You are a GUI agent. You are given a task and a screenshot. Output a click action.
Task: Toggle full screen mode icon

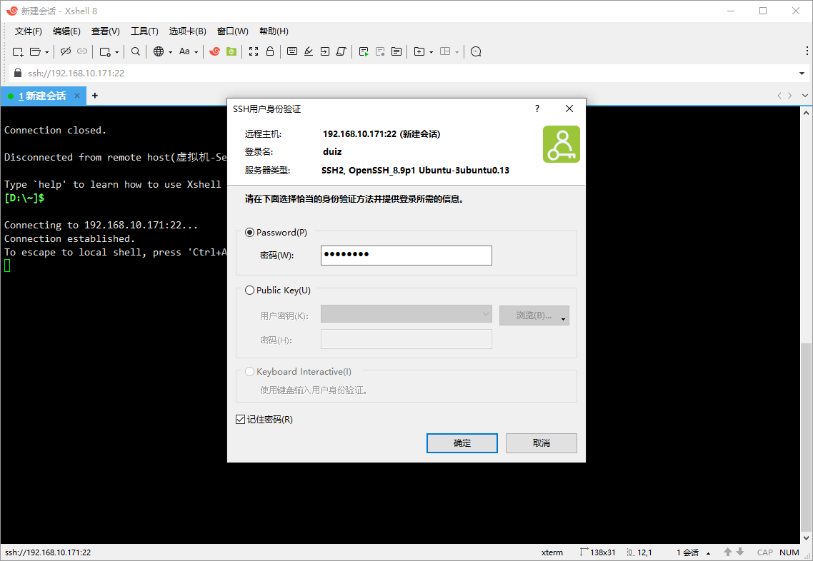253,51
